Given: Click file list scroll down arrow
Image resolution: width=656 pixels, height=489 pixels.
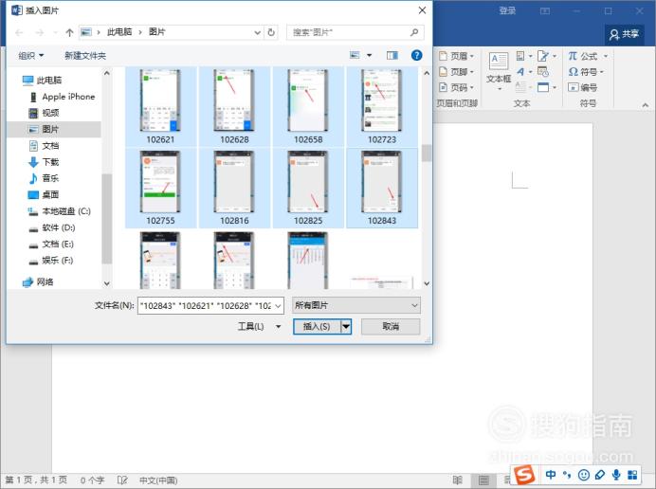Looking at the screenshot, I should click(427, 283).
